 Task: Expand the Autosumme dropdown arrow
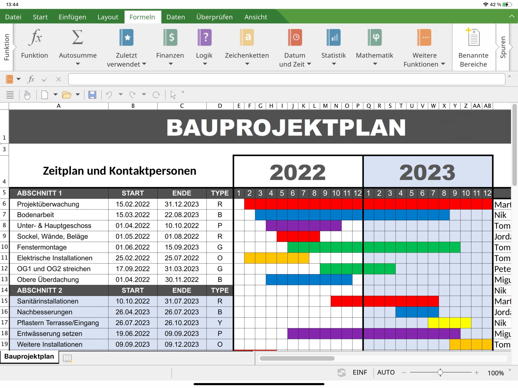[x=78, y=64]
